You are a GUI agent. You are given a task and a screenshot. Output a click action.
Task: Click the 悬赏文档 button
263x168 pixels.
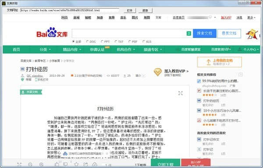click(229, 34)
